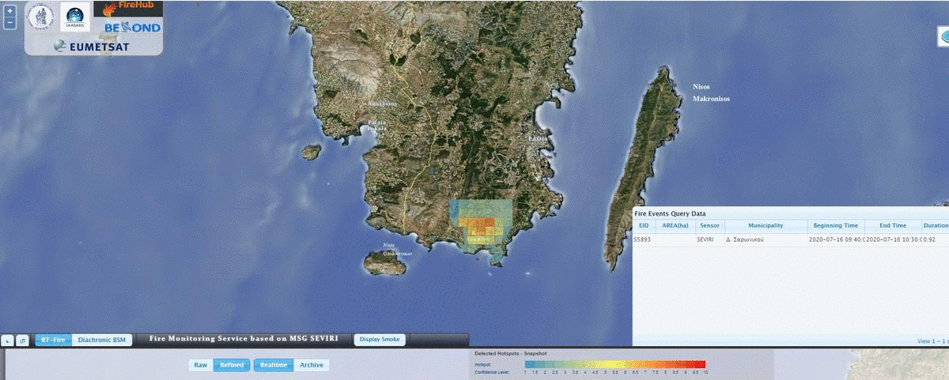
Task: Sort table by Beginning Time column header
Action: (836, 226)
